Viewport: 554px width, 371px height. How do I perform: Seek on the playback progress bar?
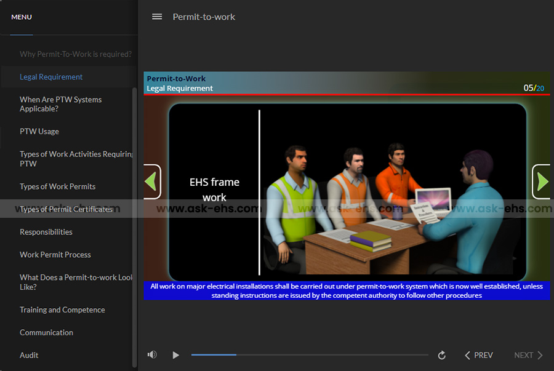click(310, 355)
